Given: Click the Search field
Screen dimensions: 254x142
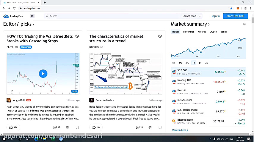Looking at the screenshot, I should pyautogui.click(x=112, y=16).
